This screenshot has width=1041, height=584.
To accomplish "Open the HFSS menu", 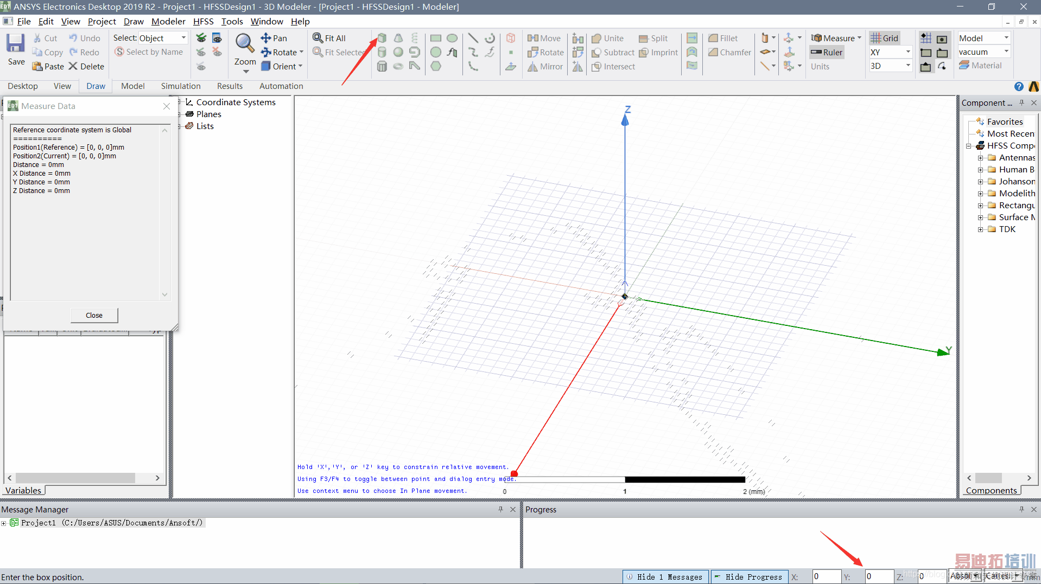I will click(x=203, y=21).
